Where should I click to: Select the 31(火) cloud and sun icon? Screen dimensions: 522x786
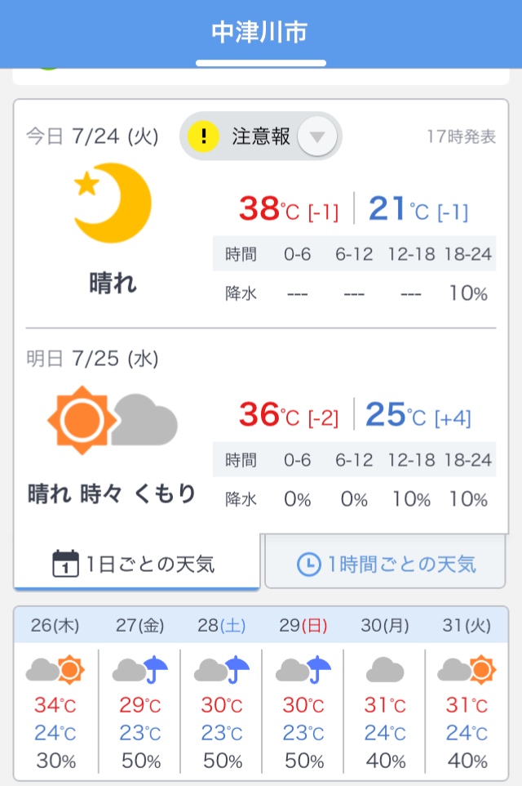pyautogui.click(x=467, y=670)
